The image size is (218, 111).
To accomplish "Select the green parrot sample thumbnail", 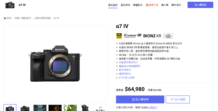I will [70, 108].
